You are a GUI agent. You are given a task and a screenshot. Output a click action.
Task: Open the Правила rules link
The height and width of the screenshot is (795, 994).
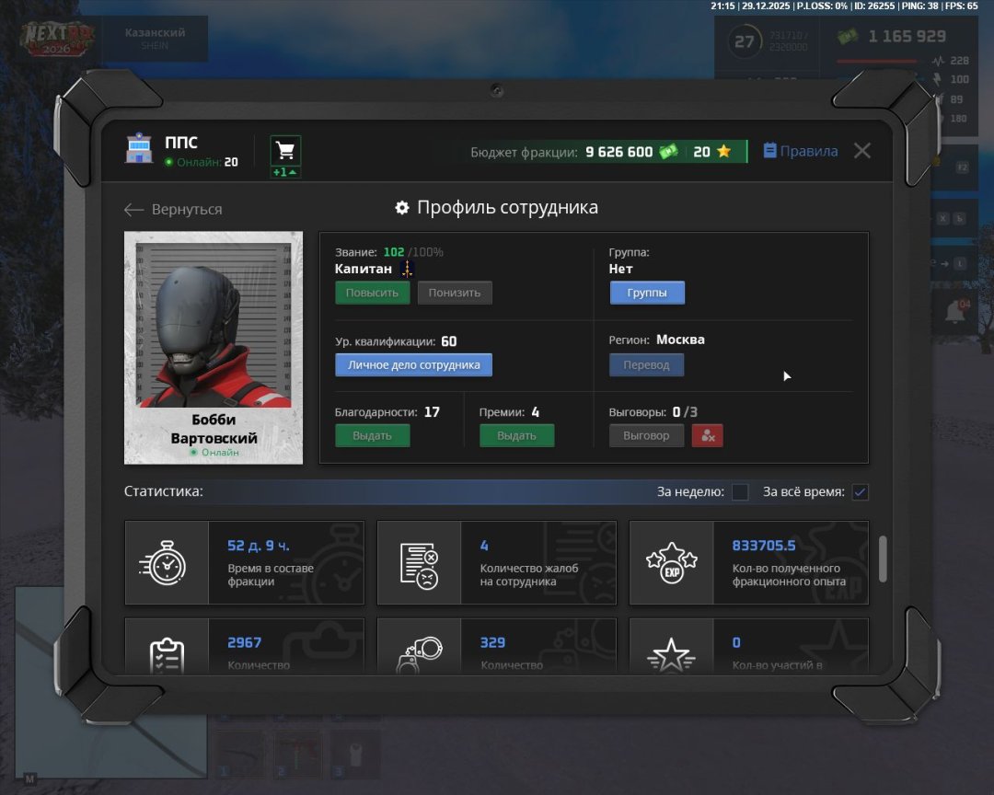pyautogui.click(x=800, y=151)
